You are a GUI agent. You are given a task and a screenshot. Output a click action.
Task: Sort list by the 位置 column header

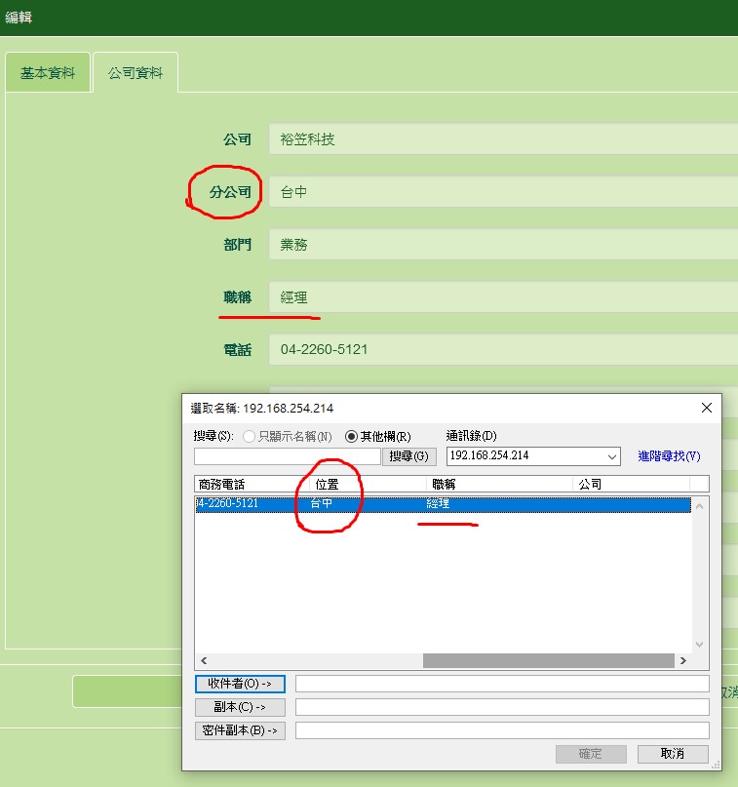327,484
